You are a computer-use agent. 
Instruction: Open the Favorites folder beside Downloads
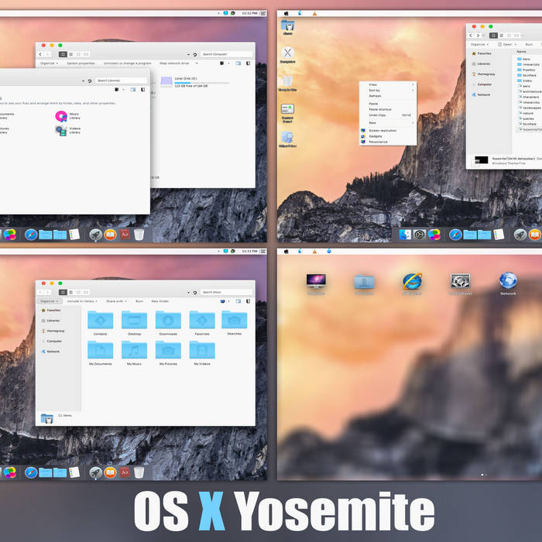click(202, 320)
